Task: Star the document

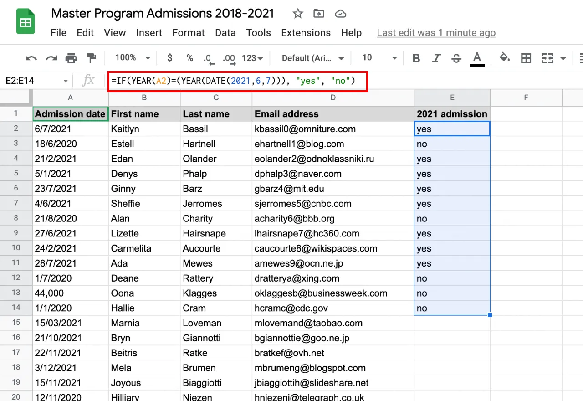Action: (298, 14)
